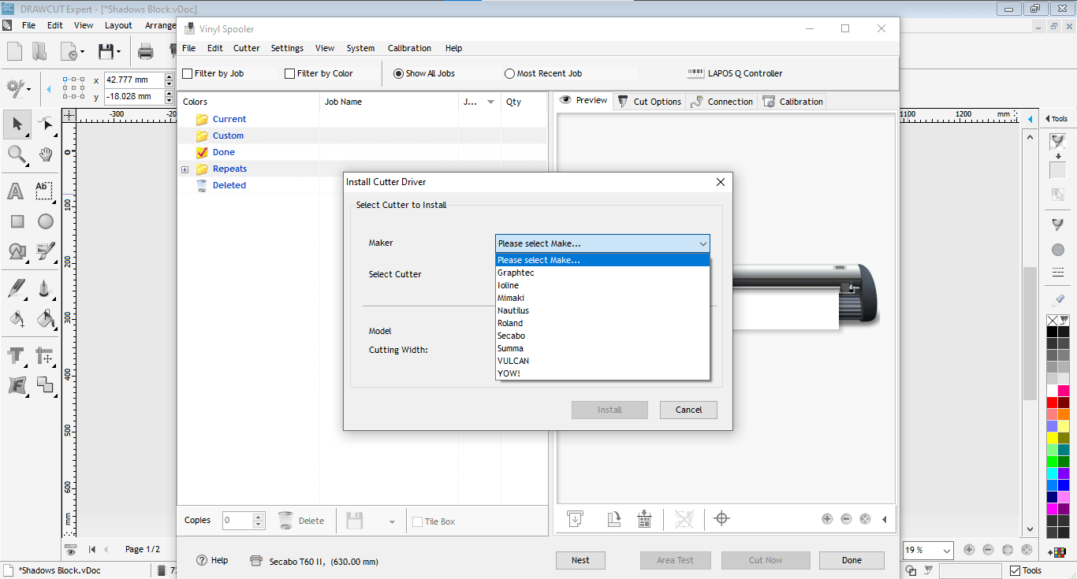Collapse the Tools panel arrow
The height and width of the screenshot is (579, 1077).
point(1048,119)
